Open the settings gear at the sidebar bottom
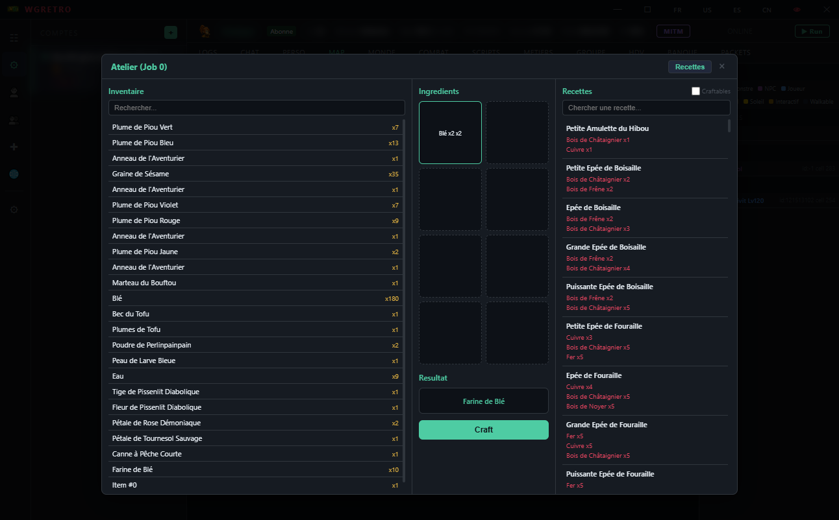The height and width of the screenshot is (520, 839). point(14,210)
